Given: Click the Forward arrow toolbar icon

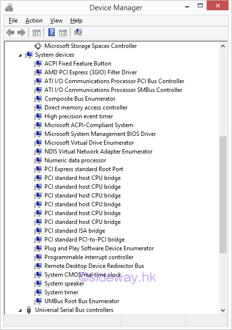Looking at the screenshot, I should pos(21,32).
